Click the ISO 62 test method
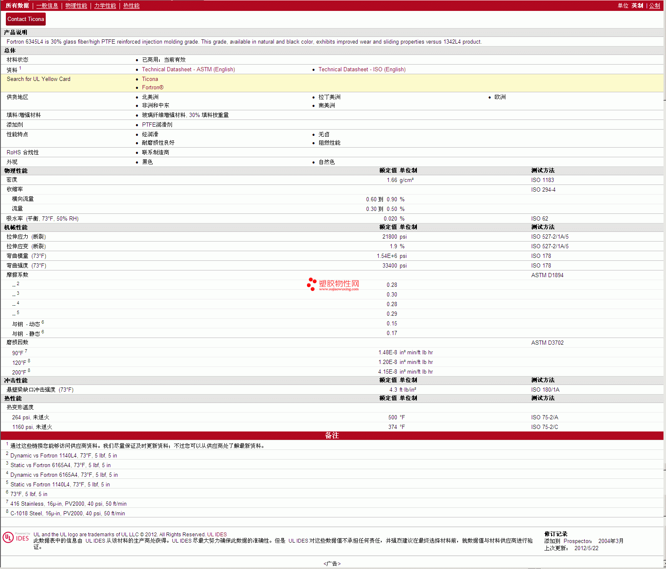 [x=539, y=219]
